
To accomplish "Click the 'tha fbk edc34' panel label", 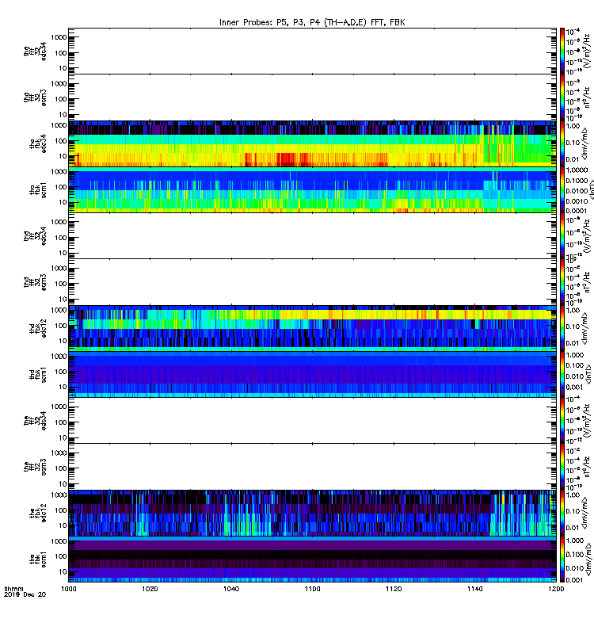I will click(38, 143).
